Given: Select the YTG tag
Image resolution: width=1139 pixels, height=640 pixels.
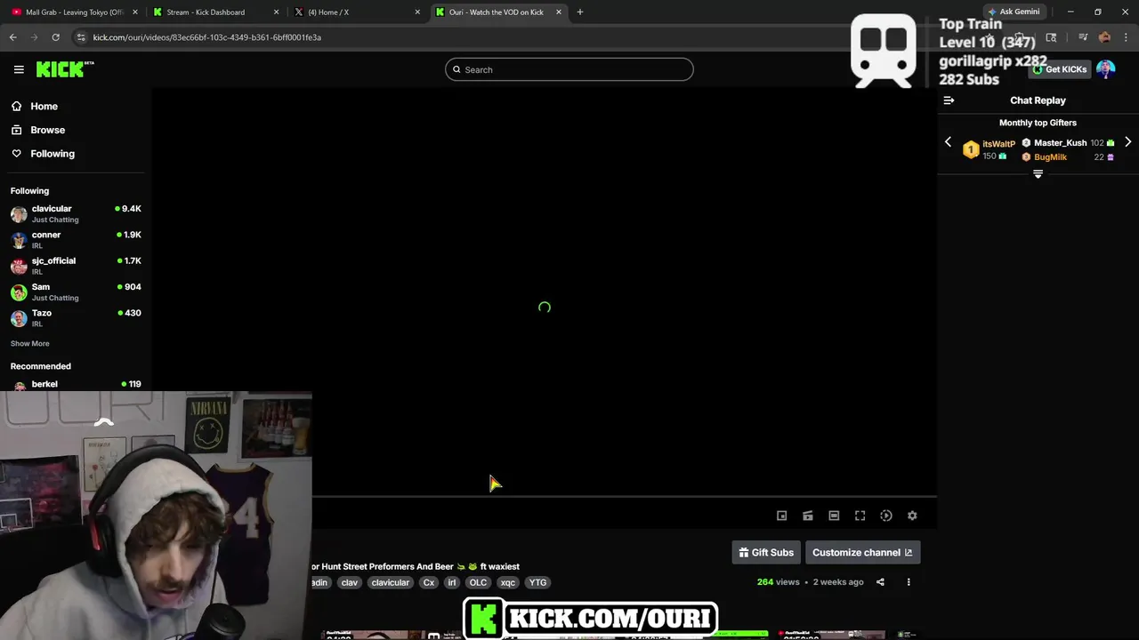Looking at the screenshot, I should pyautogui.click(x=537, y=582).
